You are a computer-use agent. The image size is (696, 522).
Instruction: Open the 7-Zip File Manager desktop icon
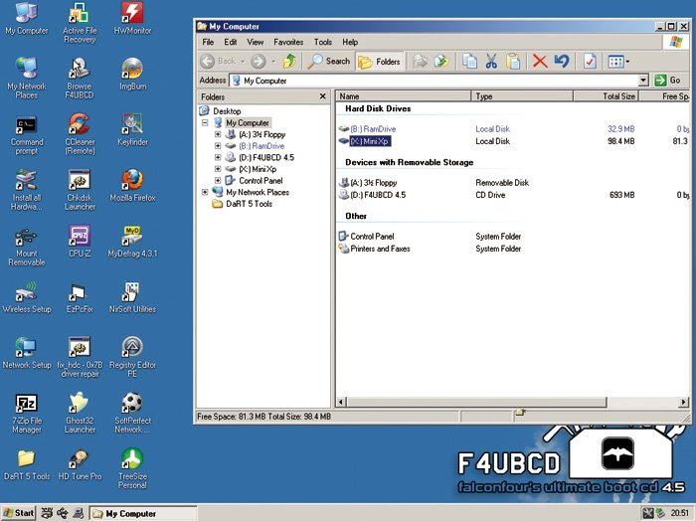point(27,414)
